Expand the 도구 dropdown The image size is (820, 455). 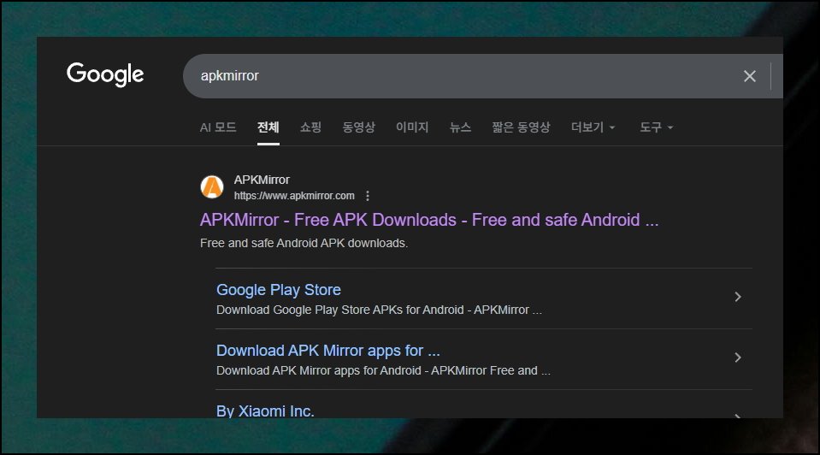(657, 127)
